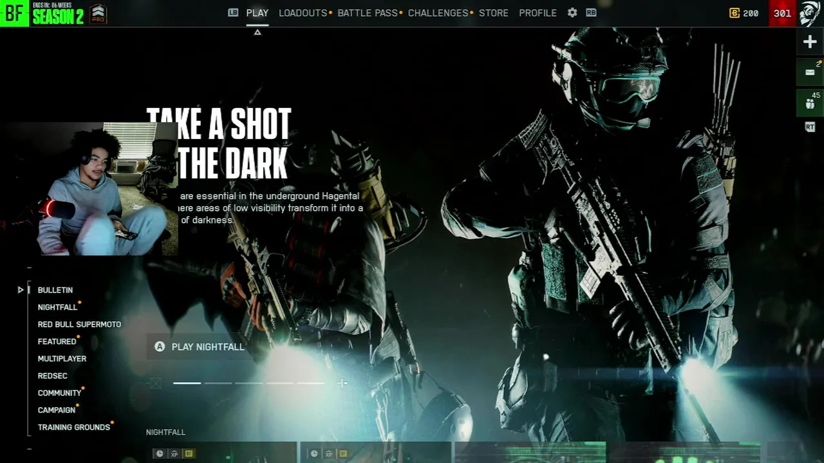View the PROFILE tab
Screen dimensions: 824x463
pyautogui.click(x=538, y=13)
